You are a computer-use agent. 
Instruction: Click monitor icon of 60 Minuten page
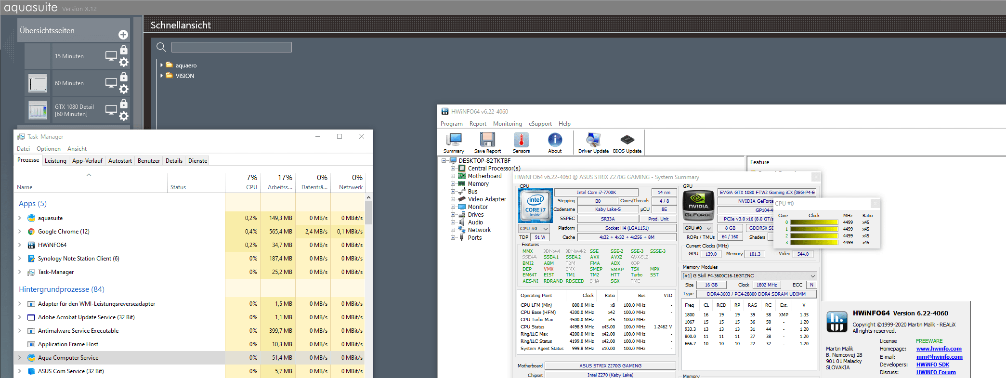(111, 83)
